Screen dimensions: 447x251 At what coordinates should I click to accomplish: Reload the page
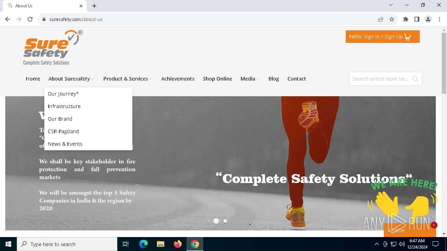[30, 19]
